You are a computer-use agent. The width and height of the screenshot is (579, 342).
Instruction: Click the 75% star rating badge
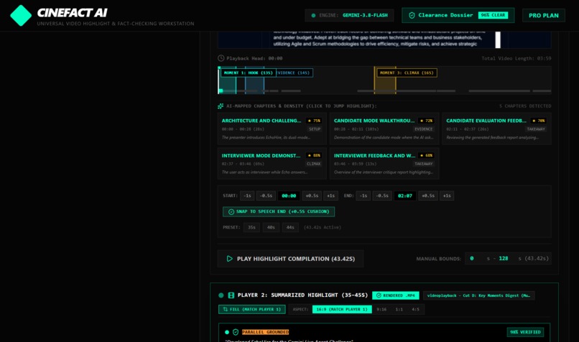314,120
